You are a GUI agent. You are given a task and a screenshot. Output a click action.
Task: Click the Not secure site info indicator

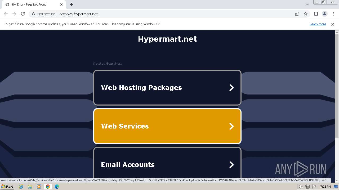43,14
